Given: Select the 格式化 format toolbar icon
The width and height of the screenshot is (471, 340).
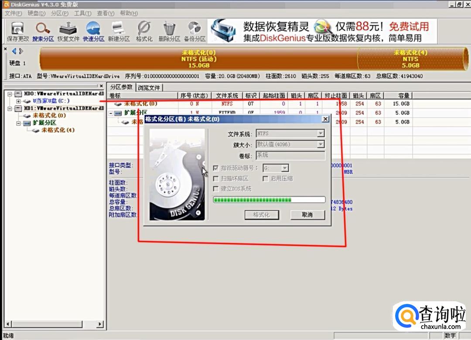Looking at the screenshot, I should point(144,32).
